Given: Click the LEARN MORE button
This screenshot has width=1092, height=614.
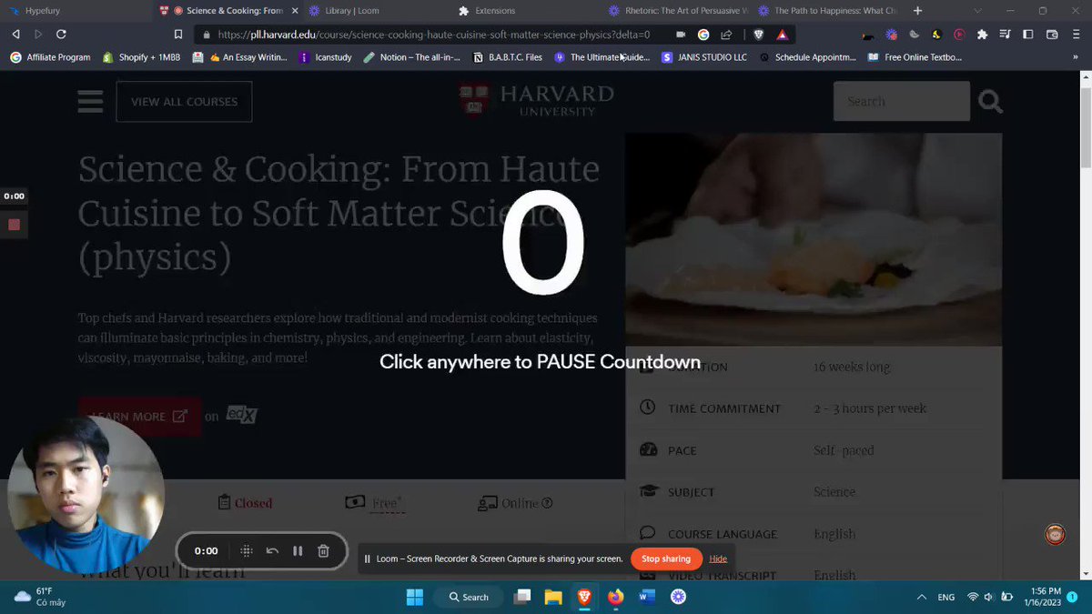Looking at the screenshot, I should tap(139, 416).
